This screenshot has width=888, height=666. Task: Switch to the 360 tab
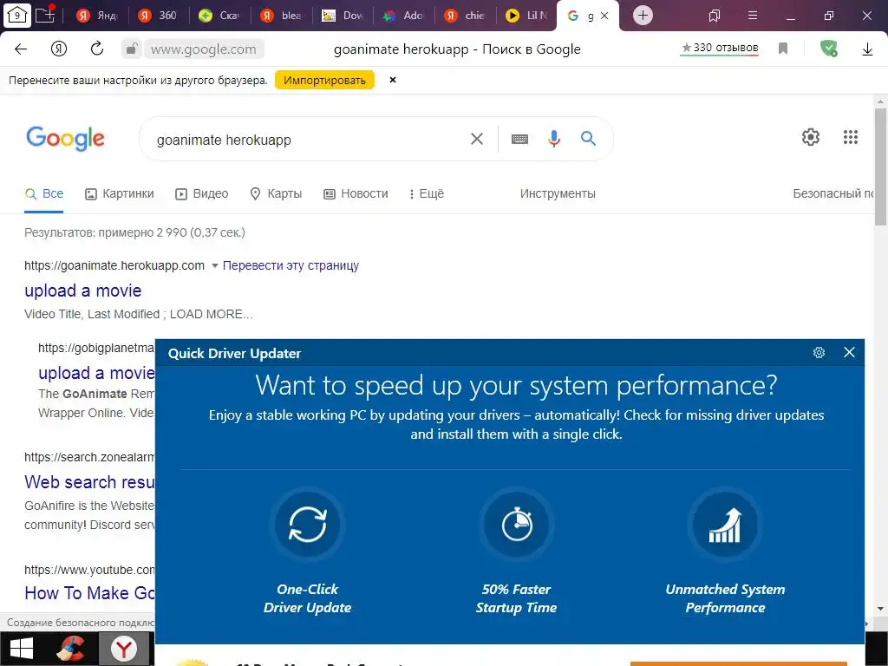(x=158, y=16)
